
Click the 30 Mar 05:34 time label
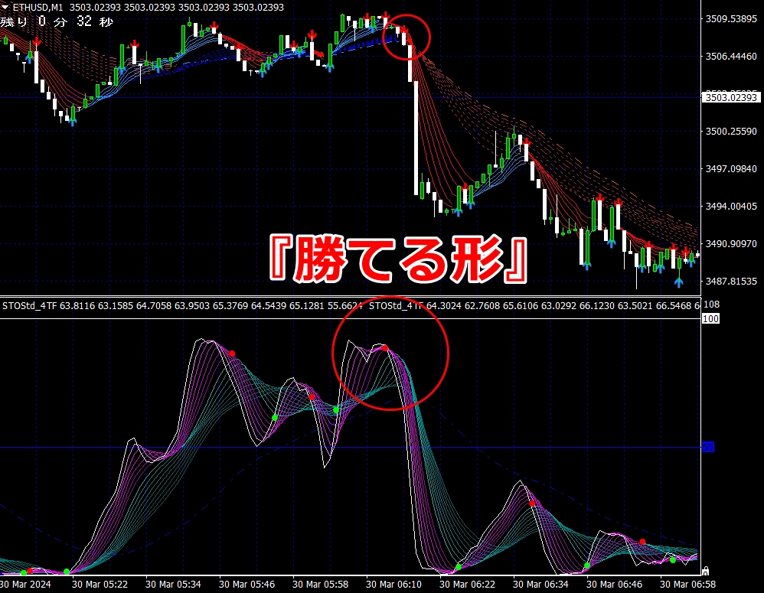click(x=173, y=585)
